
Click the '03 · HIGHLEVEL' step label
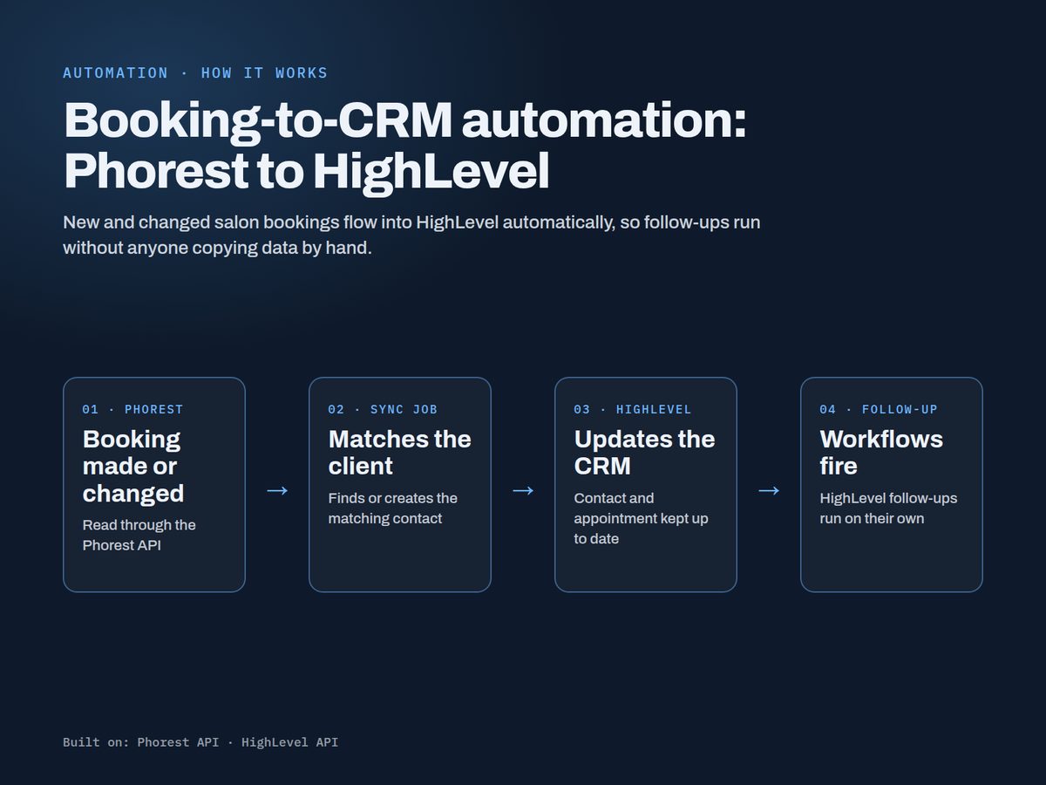[633, 409]
